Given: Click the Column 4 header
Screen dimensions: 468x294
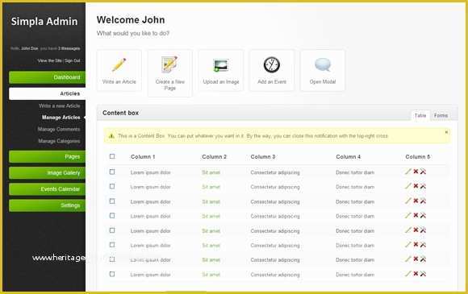Looking at the screenshot, I should [x=349, y=157].
